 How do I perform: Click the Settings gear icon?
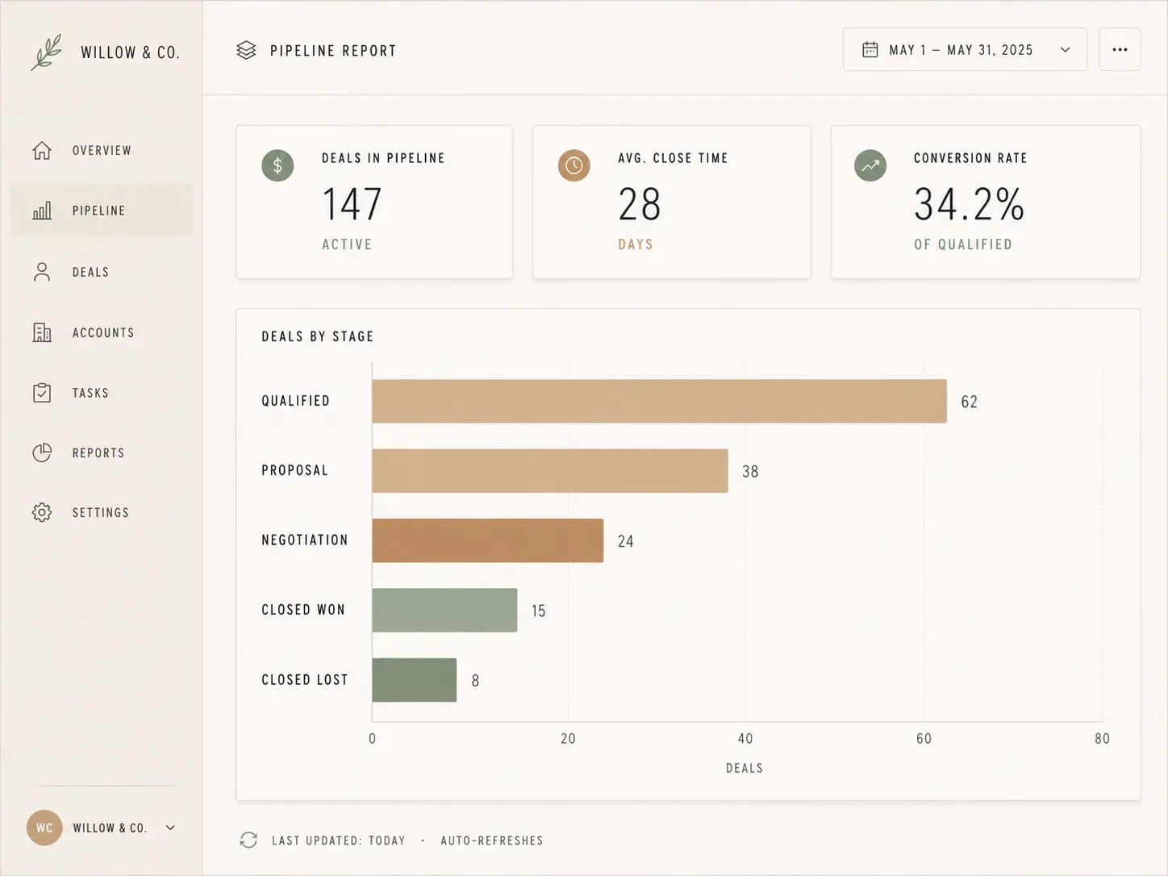(x=42, y=512)
